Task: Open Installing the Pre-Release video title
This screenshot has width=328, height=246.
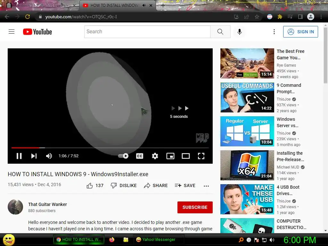Action: (x=290, y=156)
